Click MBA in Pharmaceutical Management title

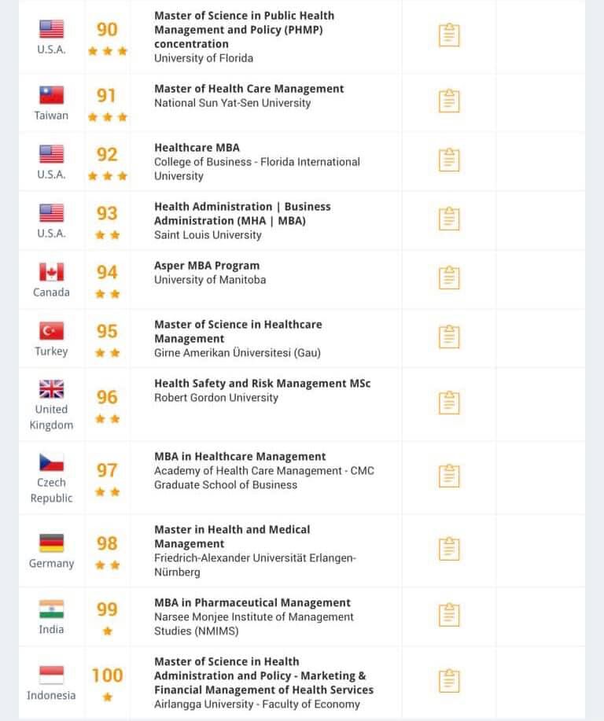click(x=252, y=603)
